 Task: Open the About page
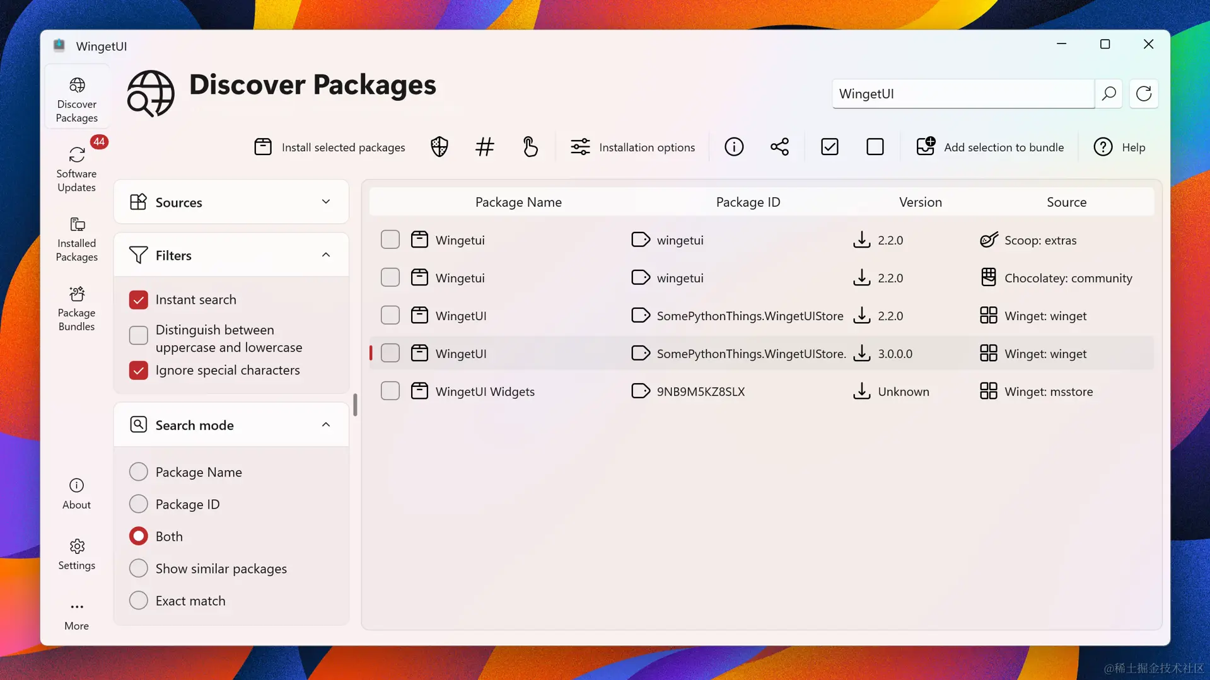click(x=77, y=493)
